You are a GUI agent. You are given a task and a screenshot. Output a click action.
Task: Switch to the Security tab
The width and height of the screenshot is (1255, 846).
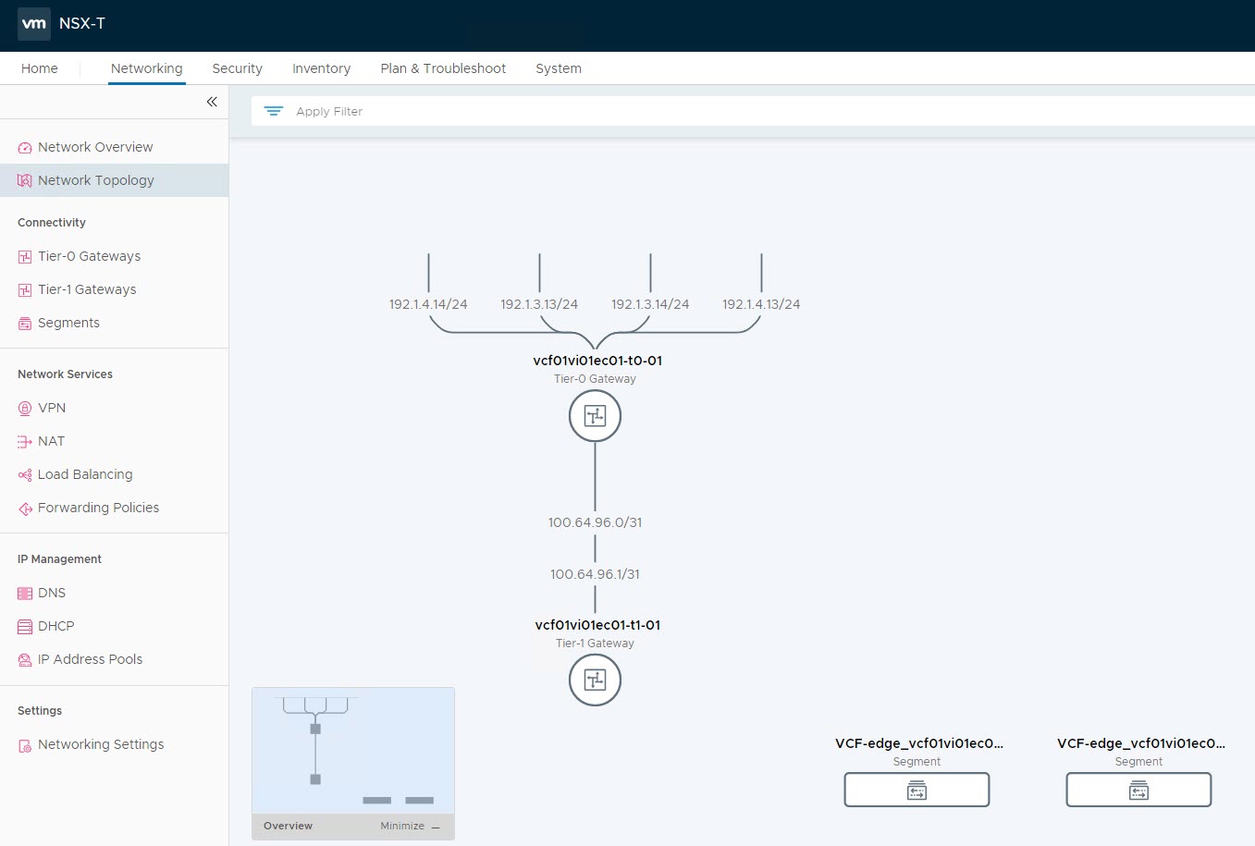tap(237, 68)
